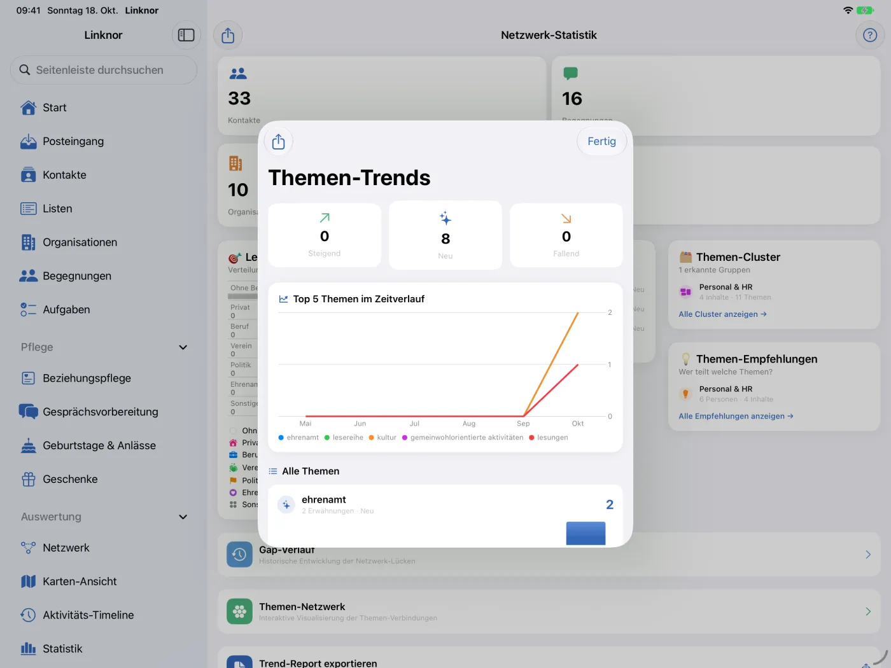
Task: Open Aktivitäts-Timeline clock icon
Action: click(x=29, y=615)
